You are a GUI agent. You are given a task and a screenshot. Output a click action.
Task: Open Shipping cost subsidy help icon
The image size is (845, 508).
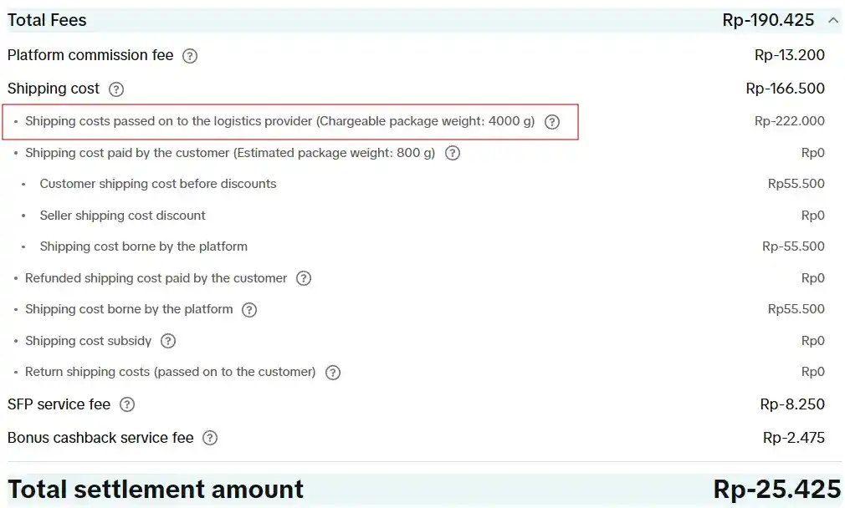[x=168, y=341]
